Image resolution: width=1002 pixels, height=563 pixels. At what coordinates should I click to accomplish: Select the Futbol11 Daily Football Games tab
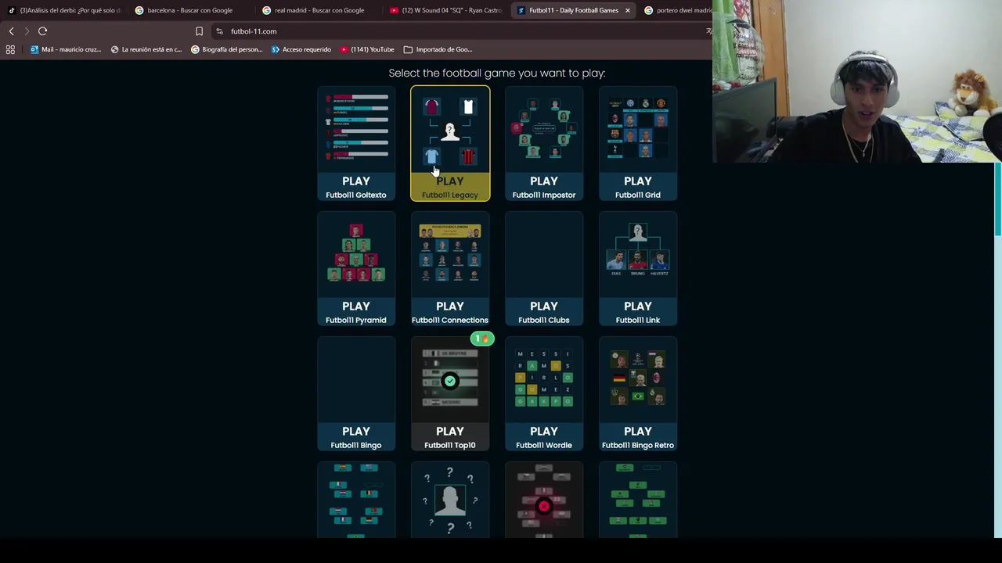tap(573, 10)
